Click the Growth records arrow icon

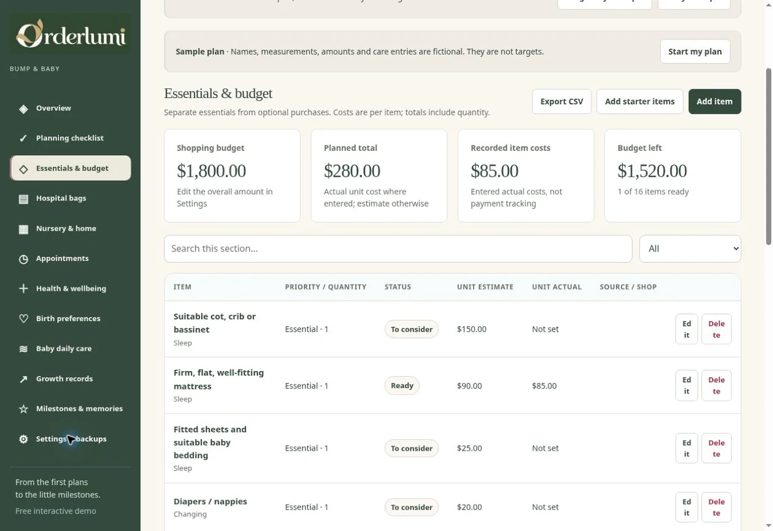point(23,379)
